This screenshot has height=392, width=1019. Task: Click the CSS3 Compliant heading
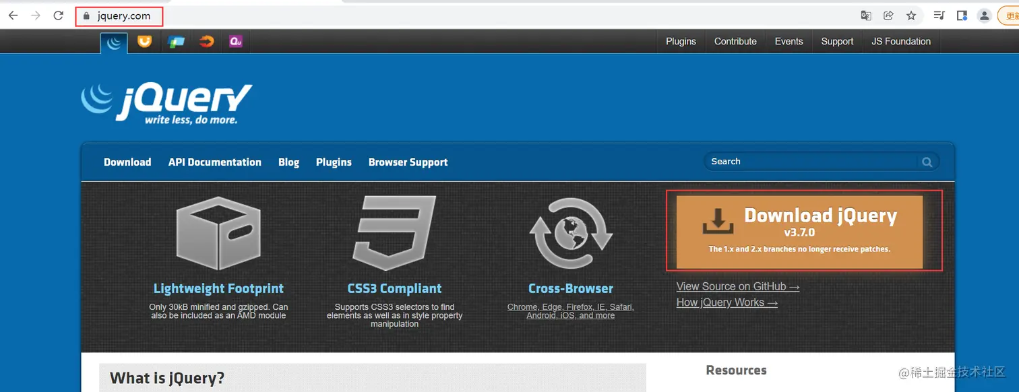click(394, 288)
